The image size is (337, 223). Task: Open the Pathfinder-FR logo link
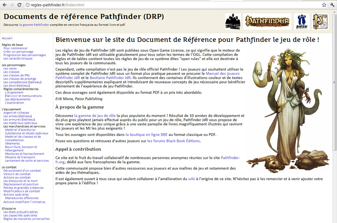(320, 22)
